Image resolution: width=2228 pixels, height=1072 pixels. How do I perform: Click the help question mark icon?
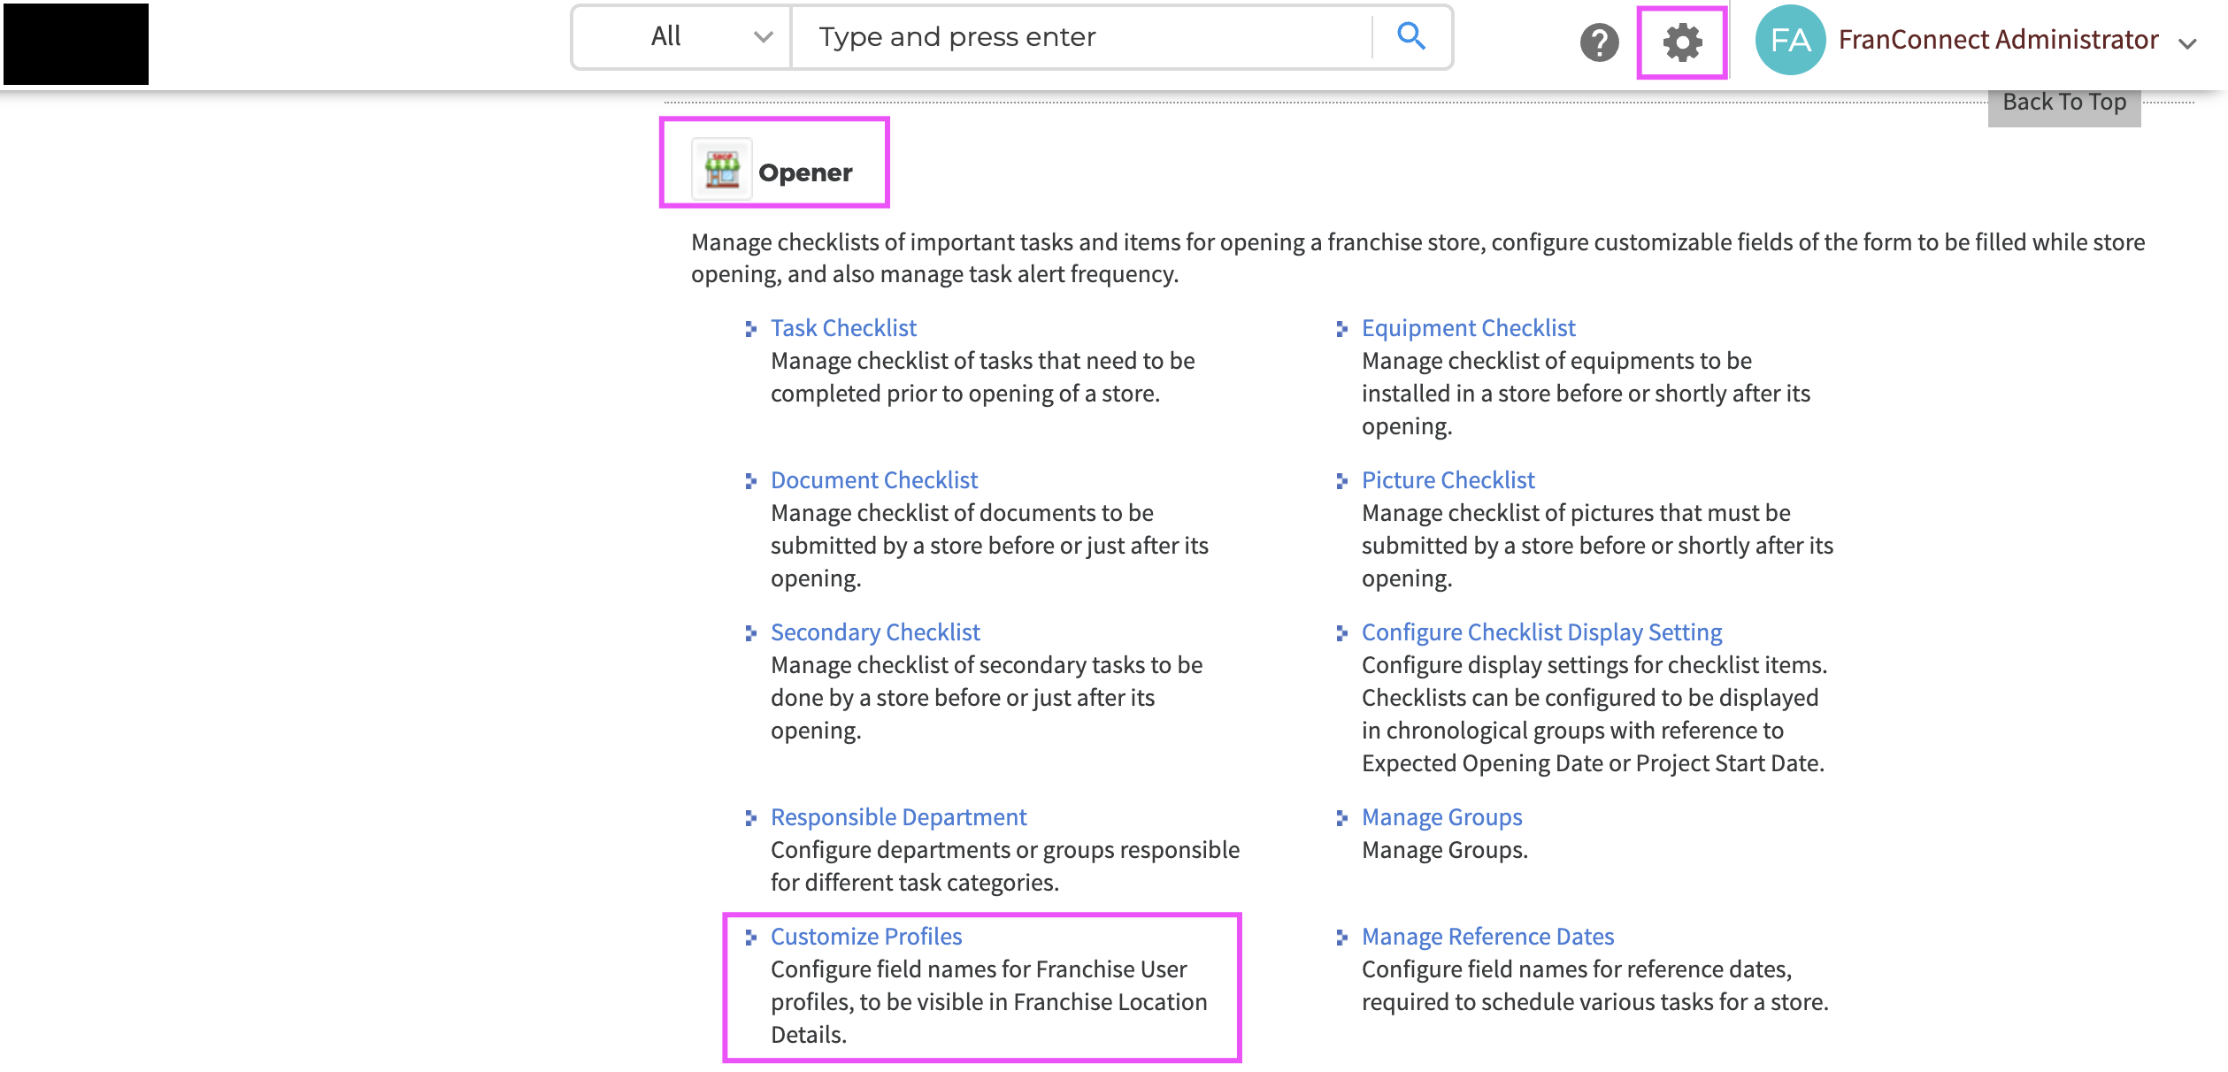pyautogui.click(x=1599, y=42)
